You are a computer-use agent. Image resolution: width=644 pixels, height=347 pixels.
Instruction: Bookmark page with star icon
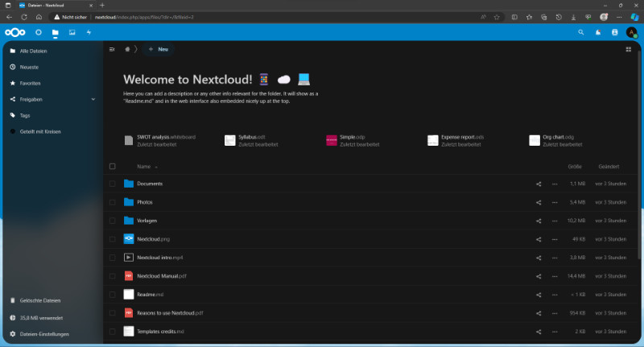[497, 17]
